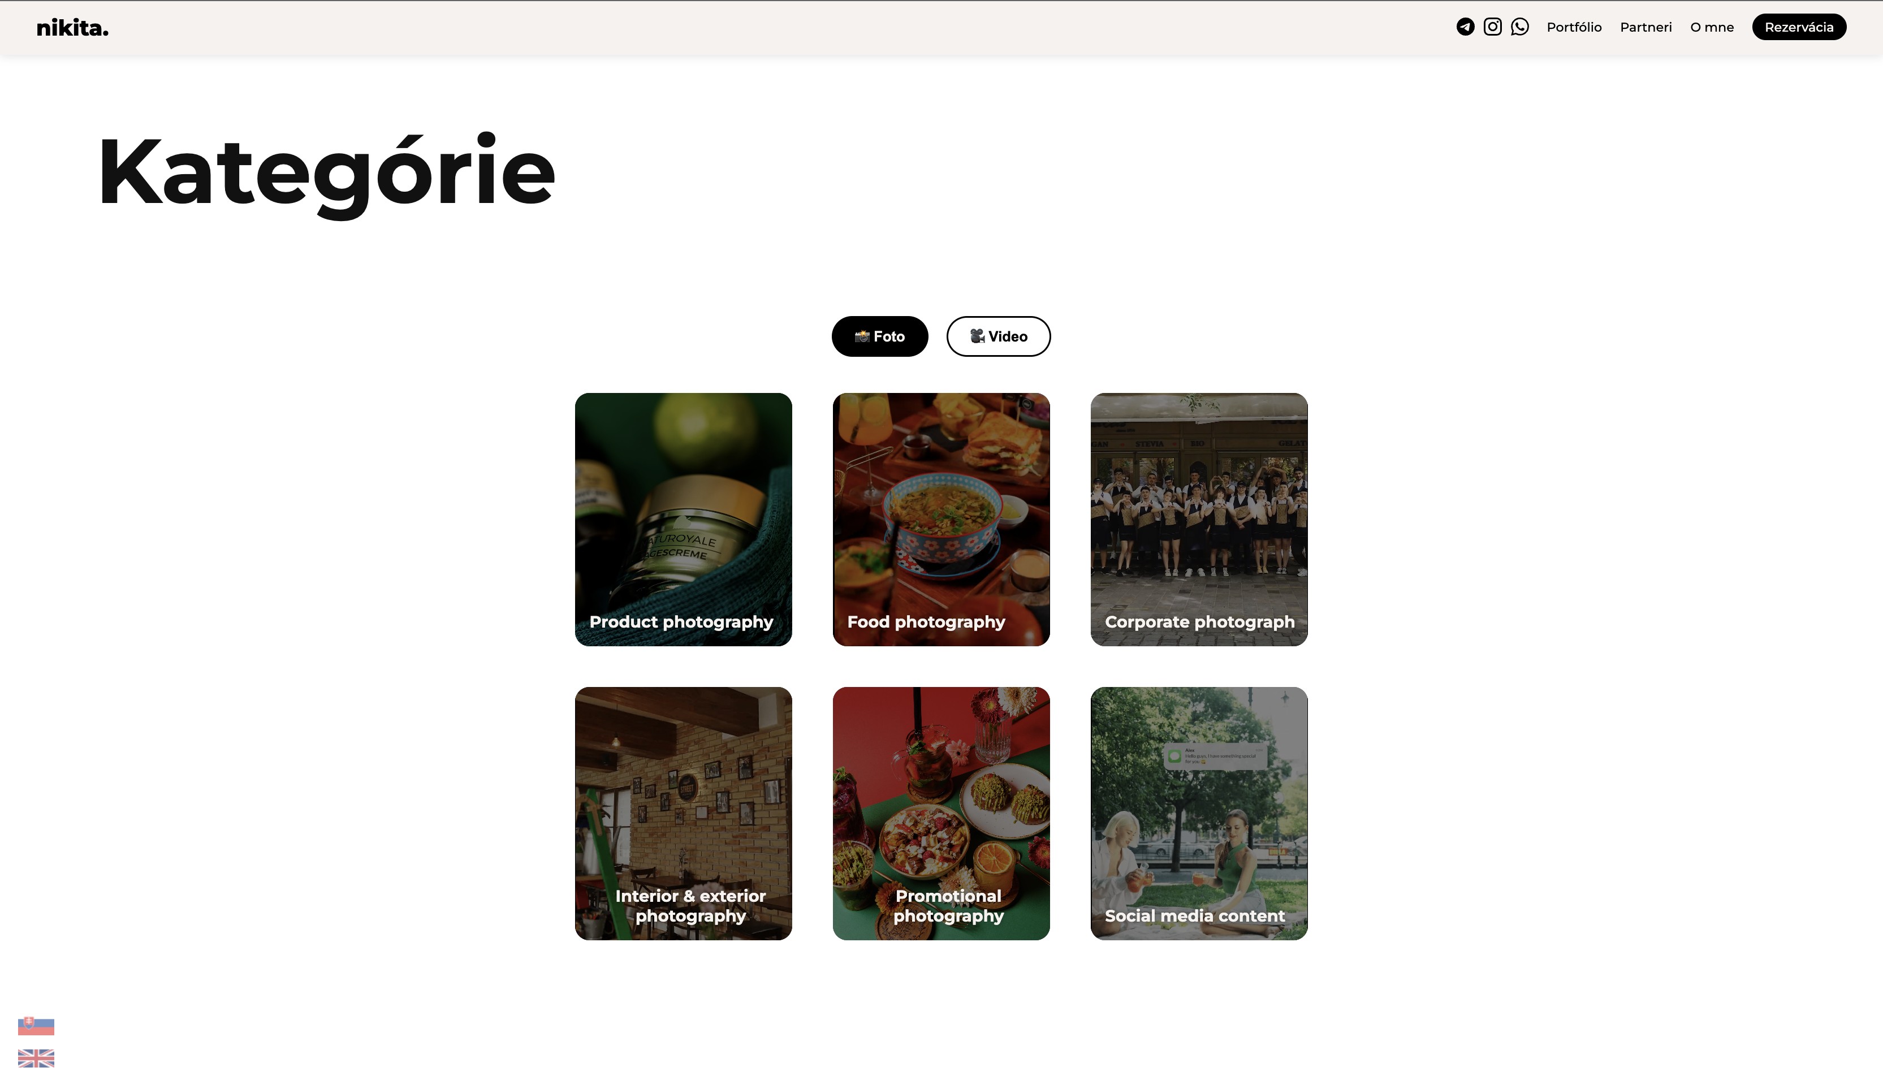Open the Telegram icon in header

click(x=1465, y=27)
